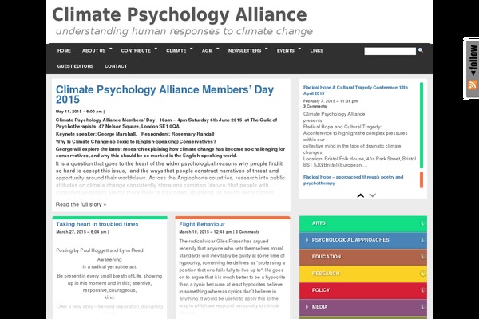
Task: Open the Climate menu item
Action: [176, 51]
